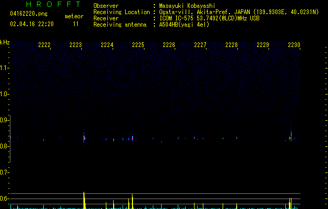Screen dimensions: 328x209
Task: Click the meteor label
Action: click(74, 16)
